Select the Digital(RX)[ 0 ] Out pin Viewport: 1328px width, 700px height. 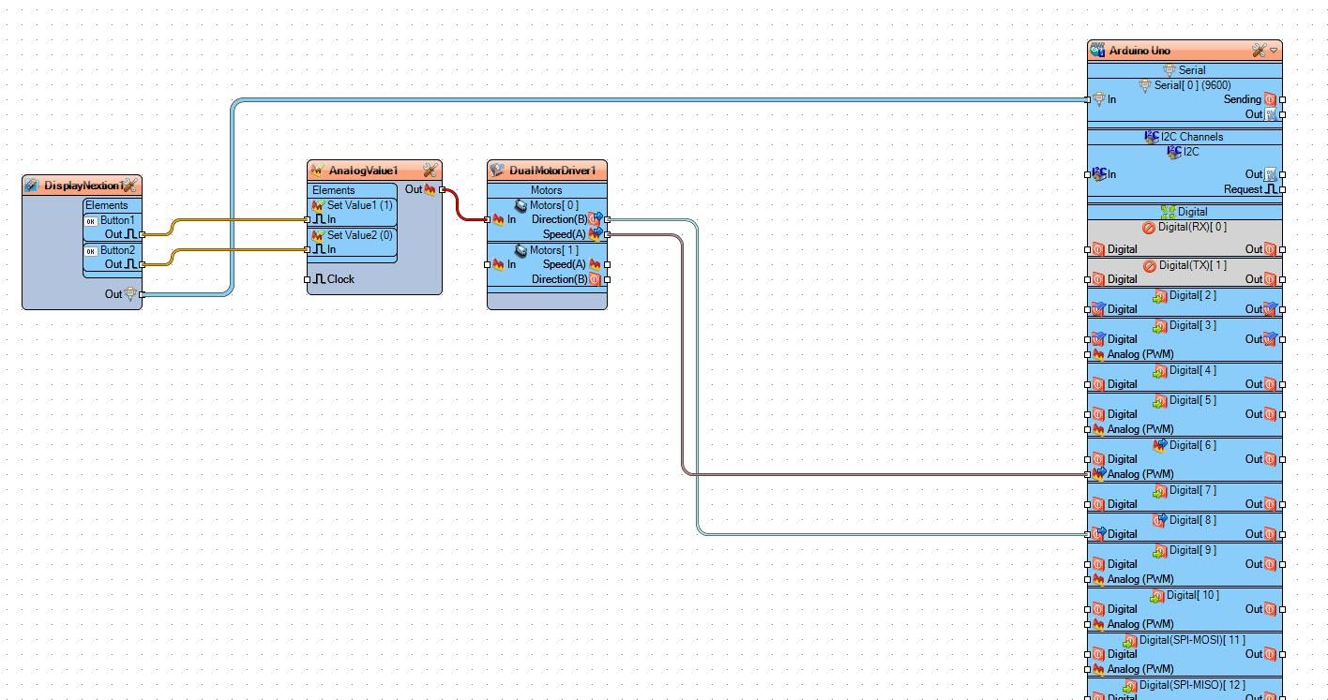pyautogui.click(x=1283, y=249)
